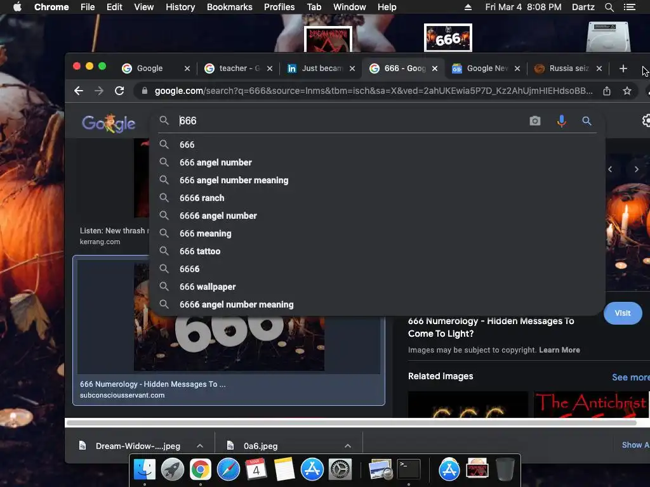Bookmark this page with star icon
Viewport: 650px width, 487px height.
click(627, 91)
